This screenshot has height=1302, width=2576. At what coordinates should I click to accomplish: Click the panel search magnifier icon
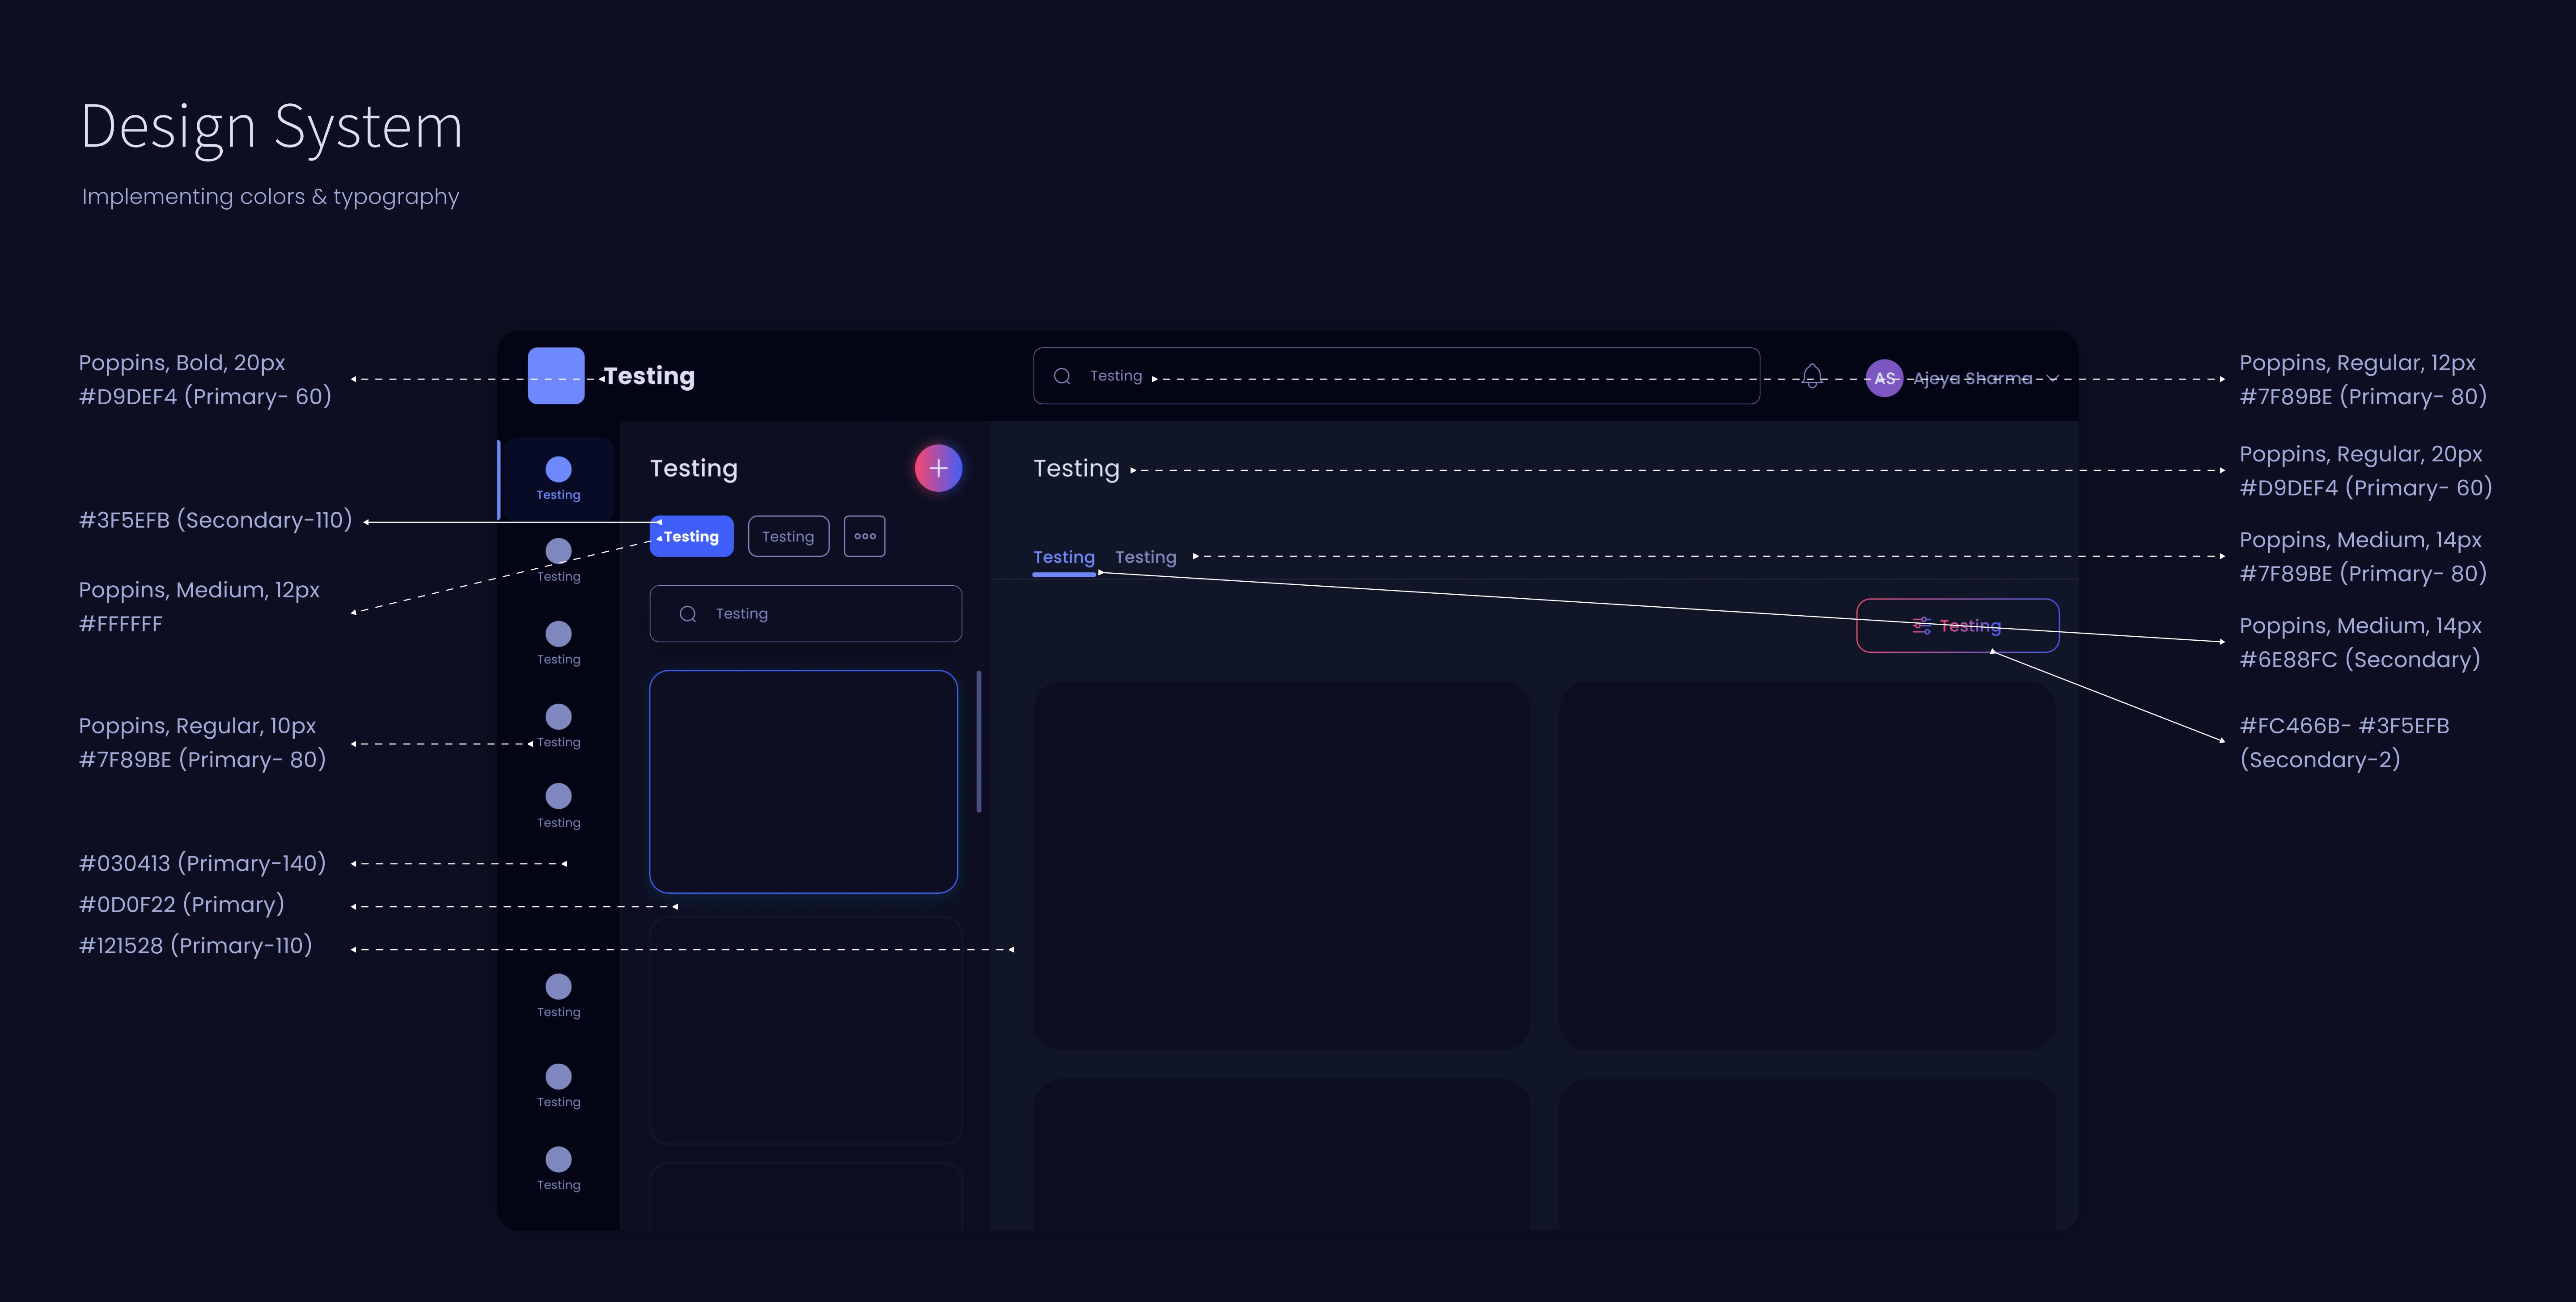coord(688,614)
